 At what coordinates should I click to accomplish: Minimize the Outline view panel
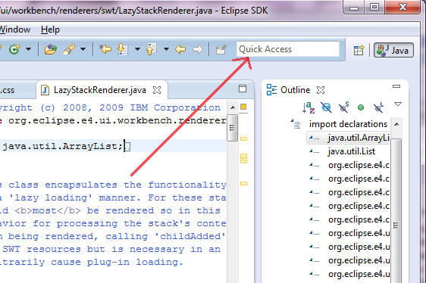[x=396, y=86]
